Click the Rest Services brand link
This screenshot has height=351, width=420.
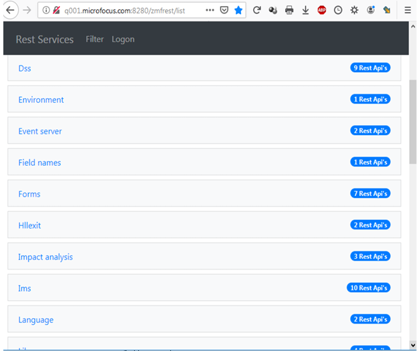pos(45,39)
